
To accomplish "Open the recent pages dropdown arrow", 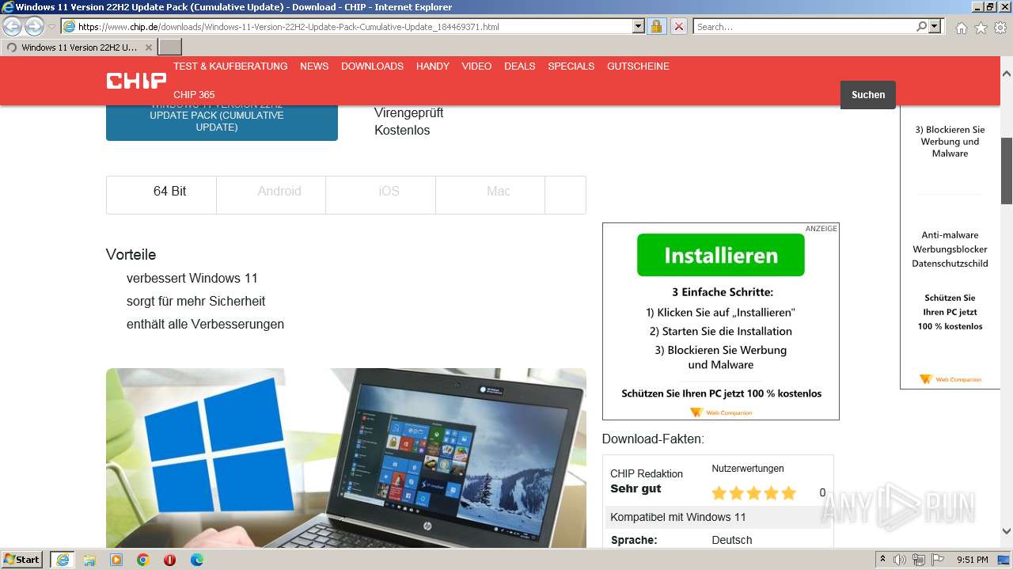I will (51, 27).
